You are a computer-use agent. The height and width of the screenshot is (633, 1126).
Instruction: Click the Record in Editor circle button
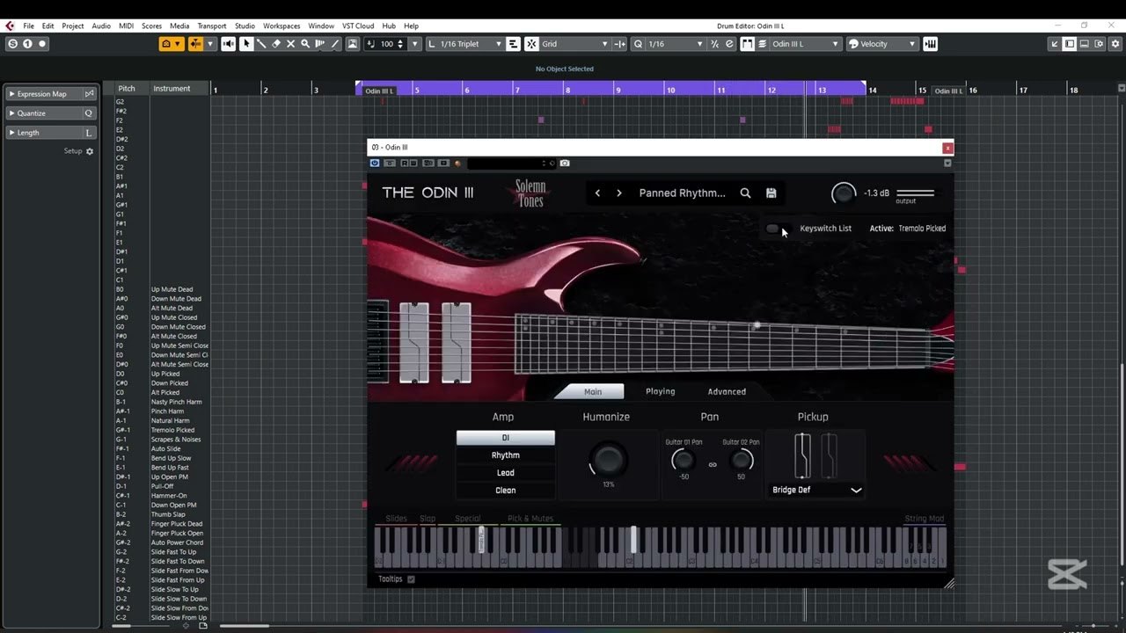(41, 44)
